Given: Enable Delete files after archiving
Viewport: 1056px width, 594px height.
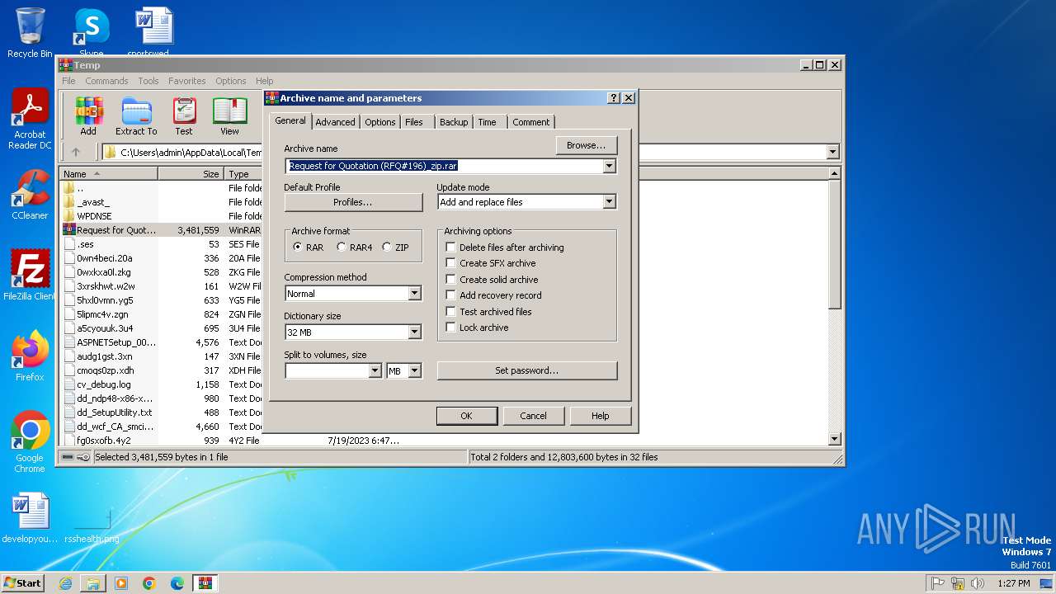Looking at the screenshot, I should pyautogui.click(x=450, y=247).
